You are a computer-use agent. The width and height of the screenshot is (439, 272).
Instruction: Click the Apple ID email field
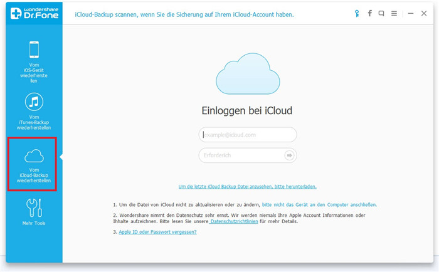click(248, 135)
